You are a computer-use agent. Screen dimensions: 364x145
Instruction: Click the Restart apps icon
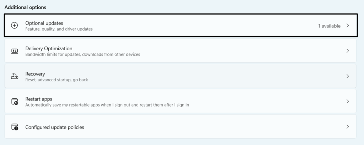[x=15, y=102]
